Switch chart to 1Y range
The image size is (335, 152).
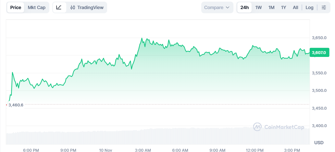(284, 7)
